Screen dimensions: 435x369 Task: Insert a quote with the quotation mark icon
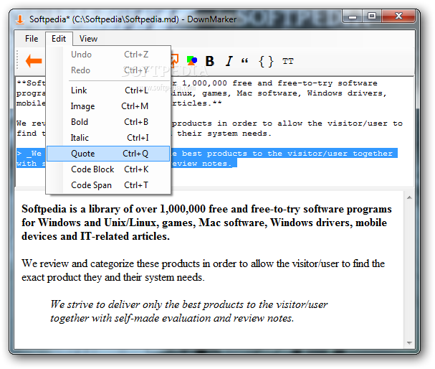point(244,60)
